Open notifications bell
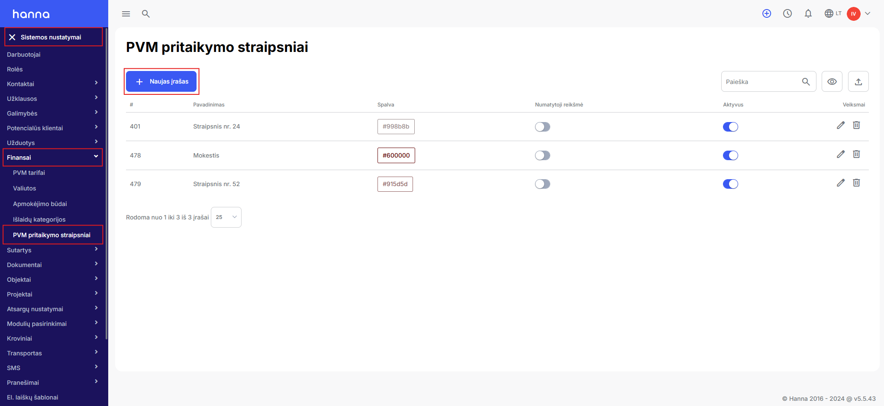Screen dimensions: 884x406 coord(808,13)
